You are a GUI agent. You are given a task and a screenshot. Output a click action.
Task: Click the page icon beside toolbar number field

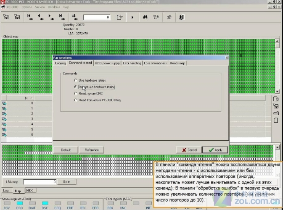tap(119, 17)
